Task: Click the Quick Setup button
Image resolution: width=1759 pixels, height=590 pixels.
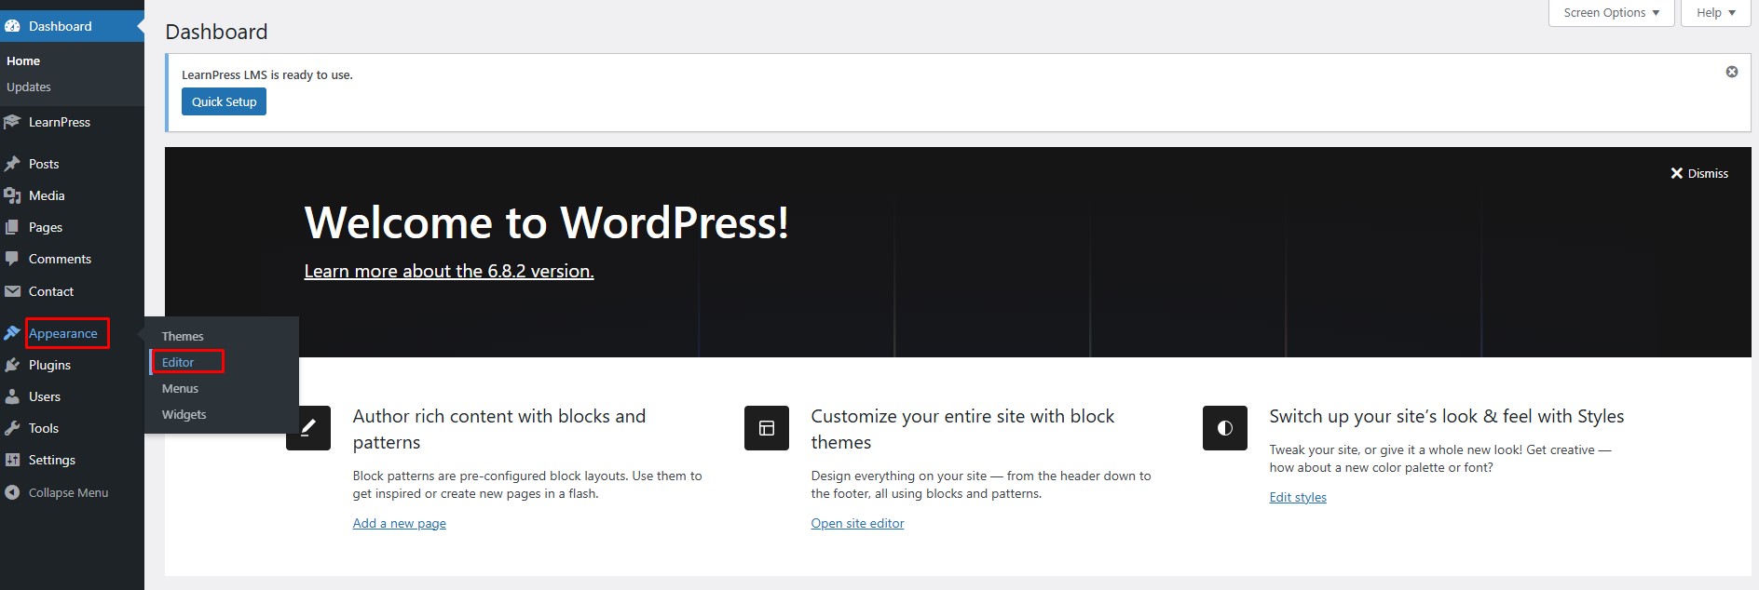Action: (224, 101)
